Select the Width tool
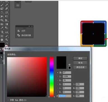Viewport: 108px width, 102px height. pos(2,16)
